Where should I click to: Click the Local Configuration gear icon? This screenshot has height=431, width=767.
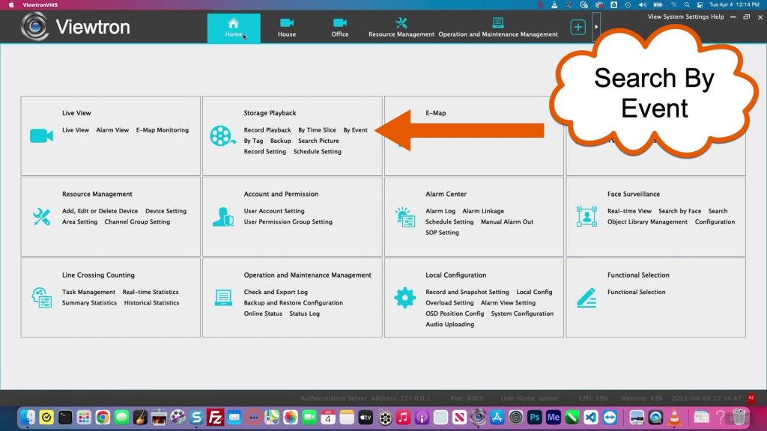[x=405, y=298]
